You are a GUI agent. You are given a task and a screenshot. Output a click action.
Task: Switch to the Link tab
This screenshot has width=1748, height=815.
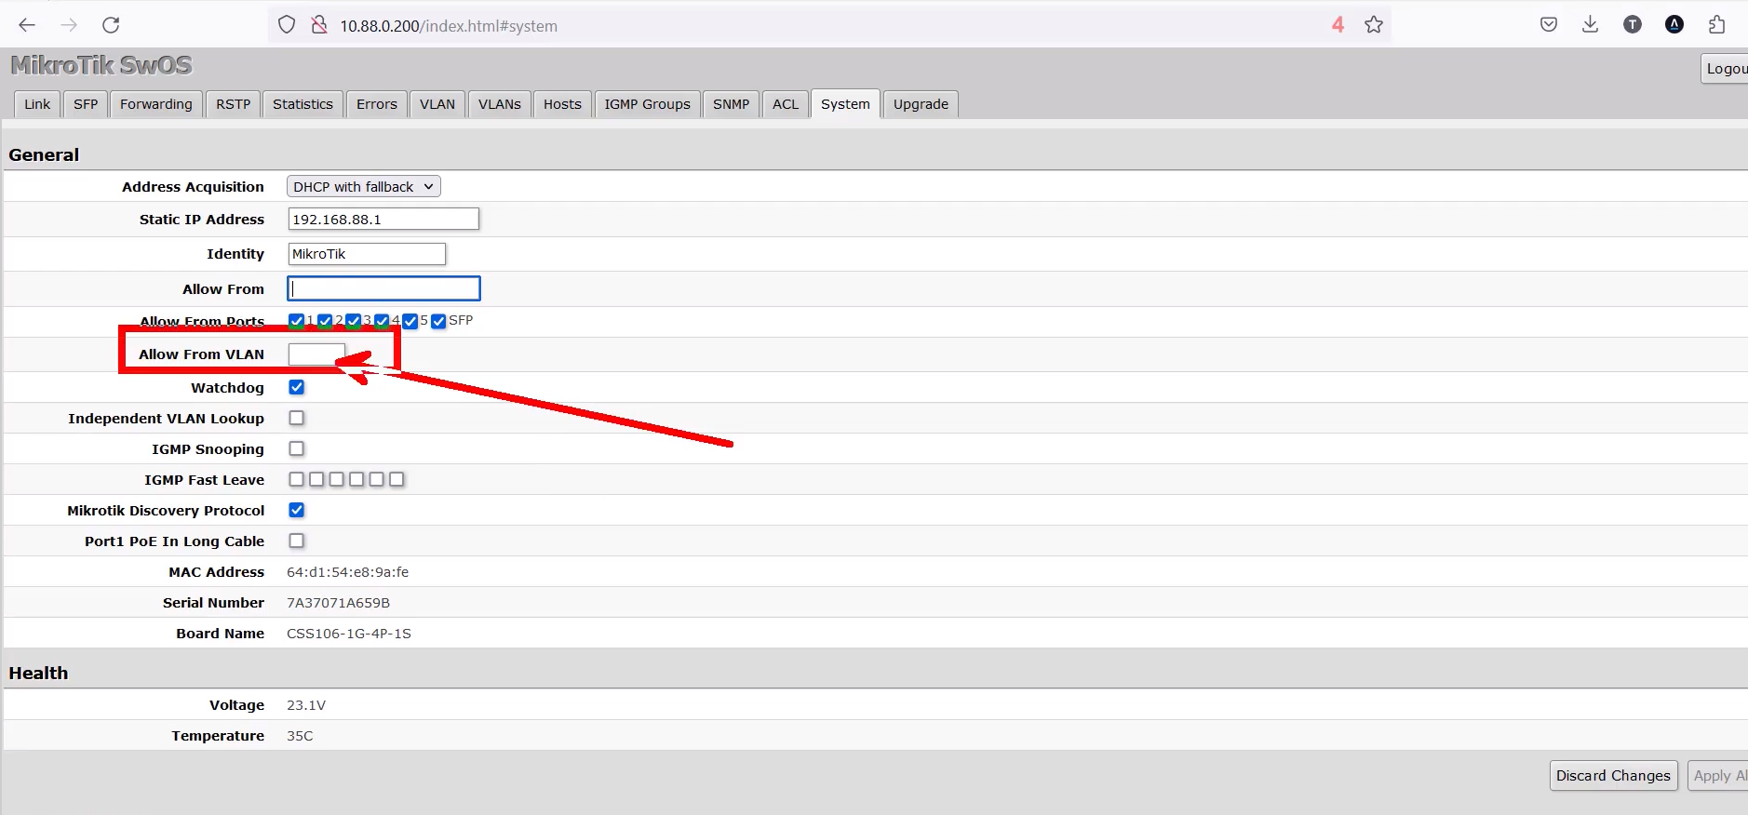point(37,104)
